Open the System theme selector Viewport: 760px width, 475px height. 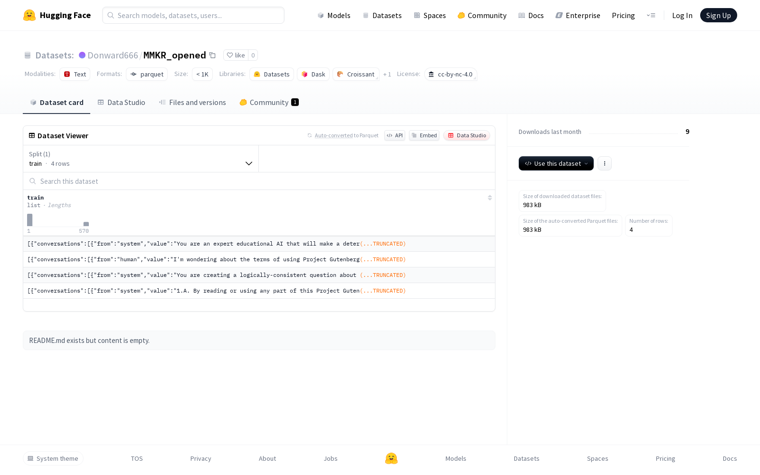point(53,458)
